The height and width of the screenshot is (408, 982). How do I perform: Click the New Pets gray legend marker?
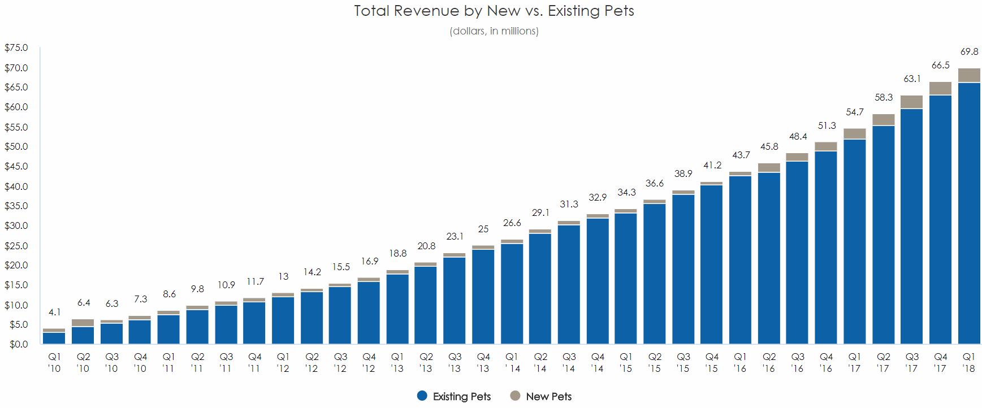click(515, 396)
